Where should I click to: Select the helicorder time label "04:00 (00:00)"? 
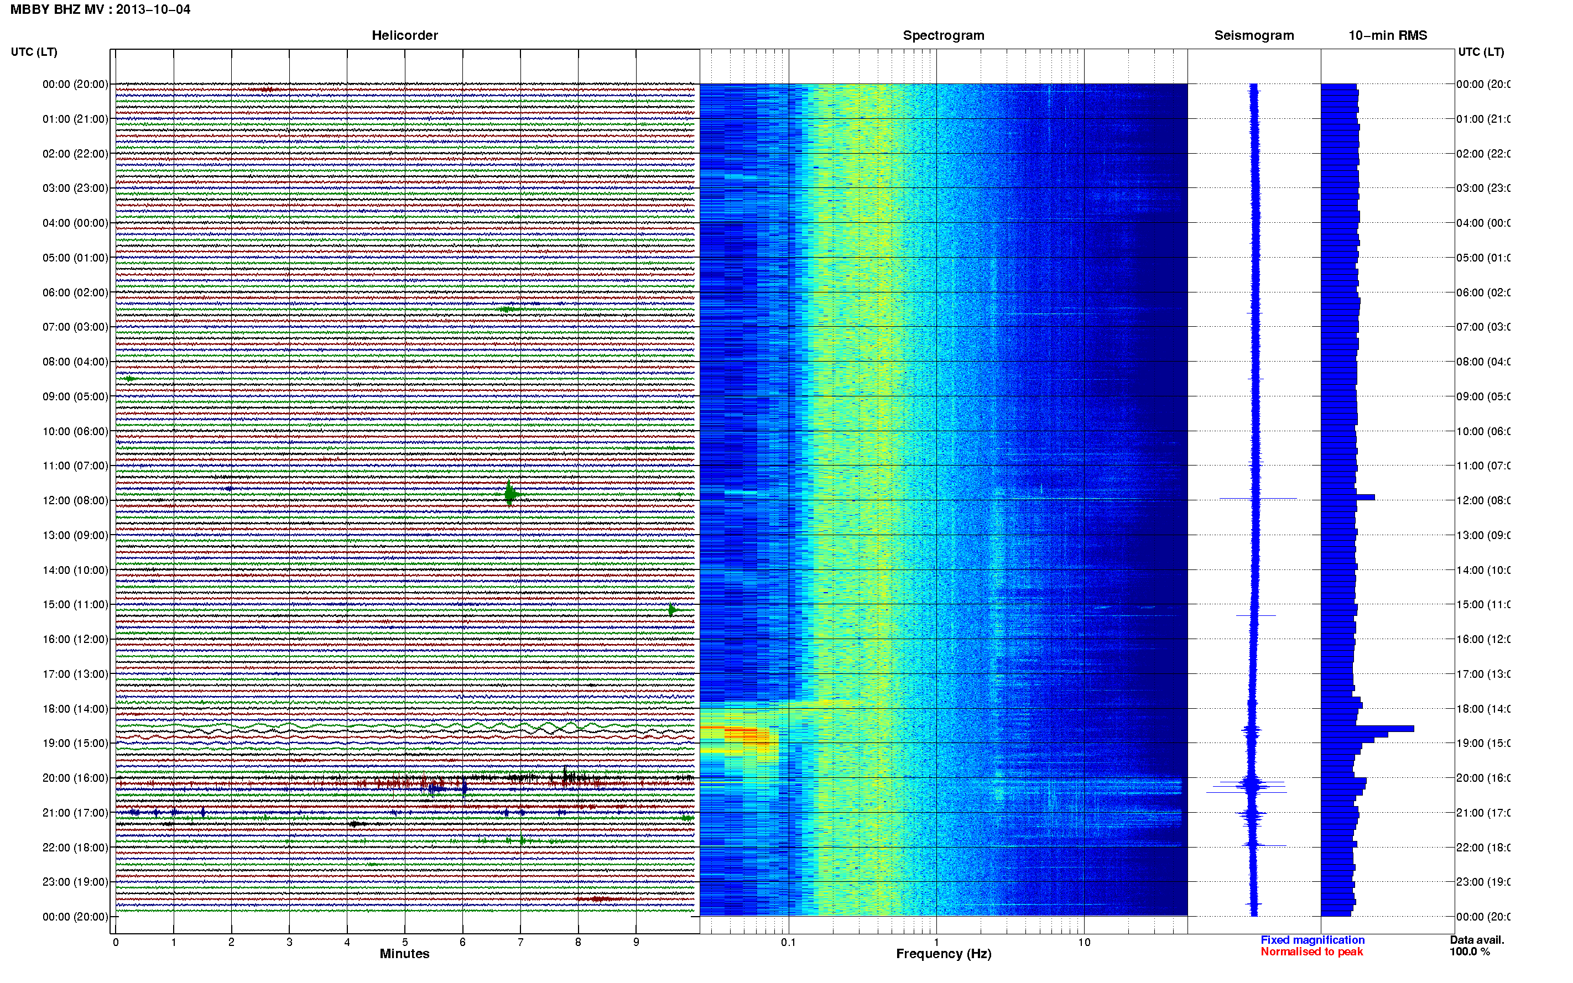pyautogui.click(x=75, y=223)
